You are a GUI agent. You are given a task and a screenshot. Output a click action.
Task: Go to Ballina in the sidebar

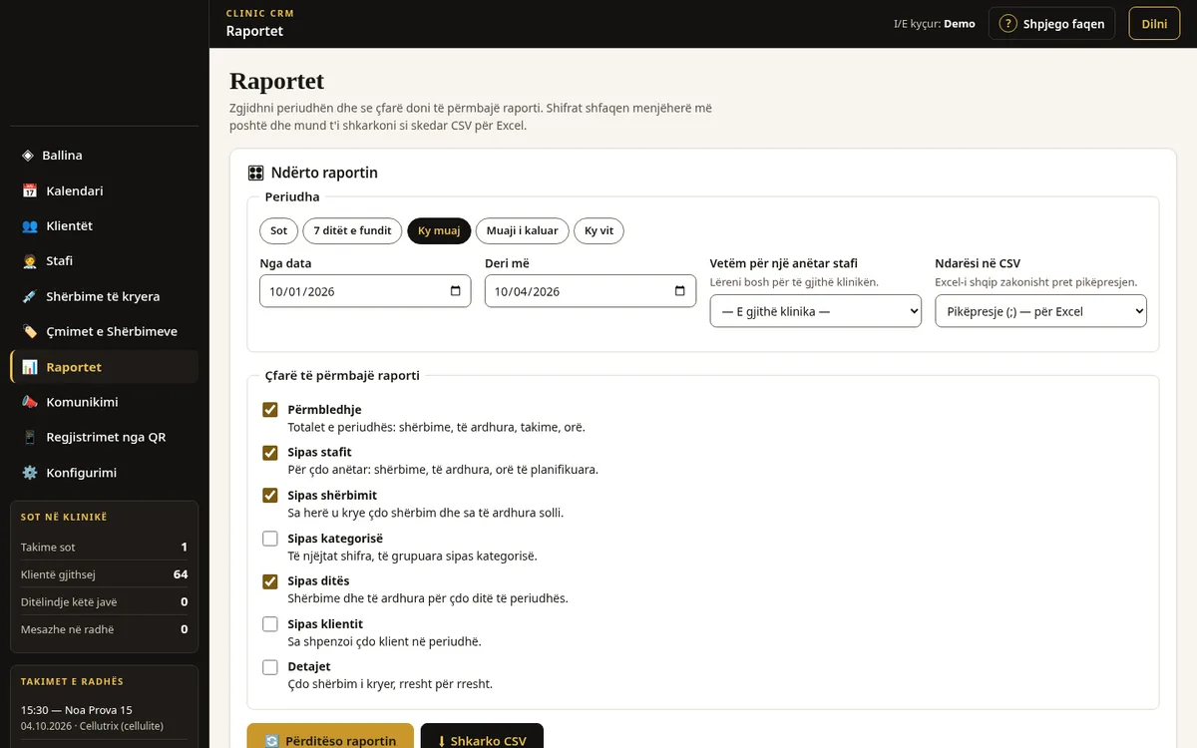[x=104, y=156]
